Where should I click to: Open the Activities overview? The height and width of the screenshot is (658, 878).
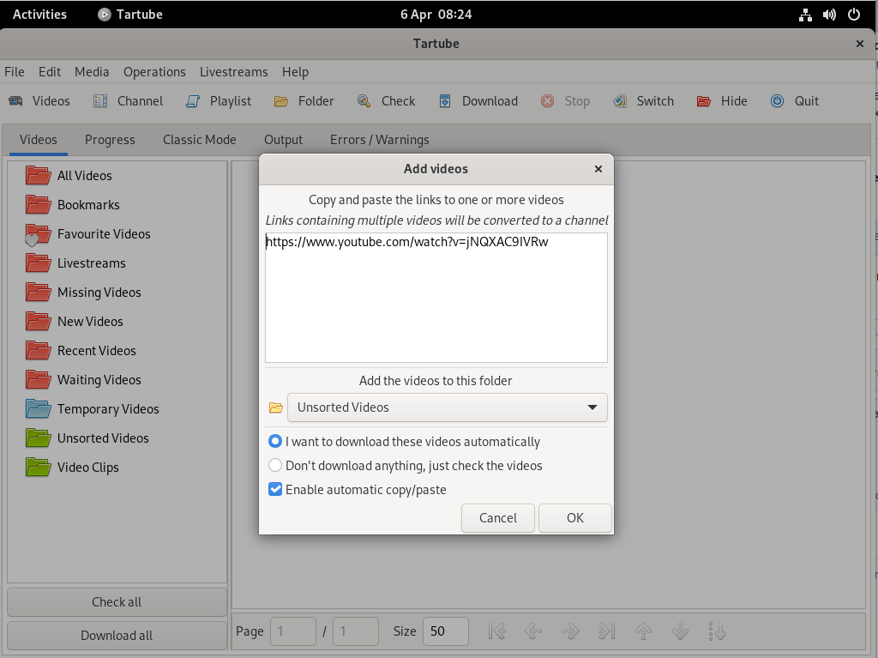pos(39,14)
